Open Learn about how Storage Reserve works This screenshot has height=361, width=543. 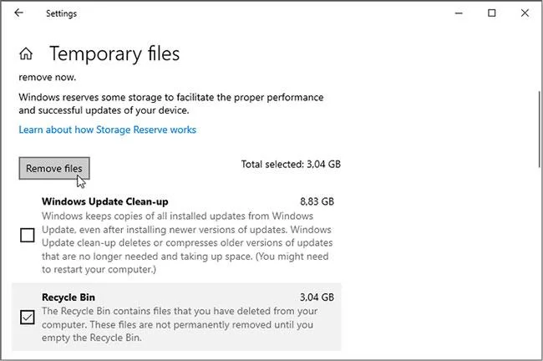[108, 130]
